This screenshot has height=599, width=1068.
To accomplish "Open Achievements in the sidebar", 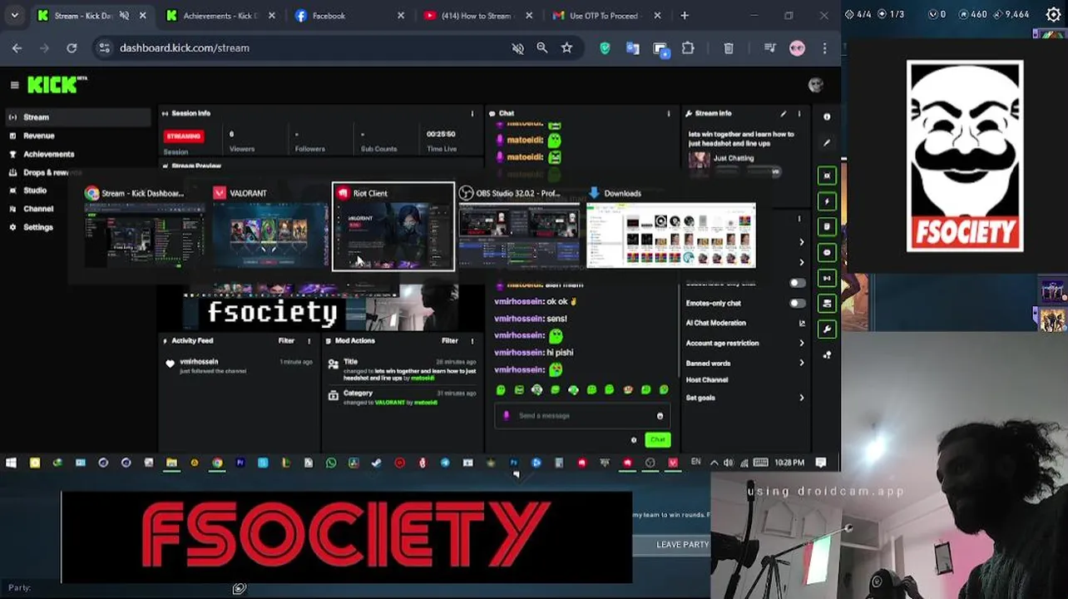I will [x=48, y=154].
